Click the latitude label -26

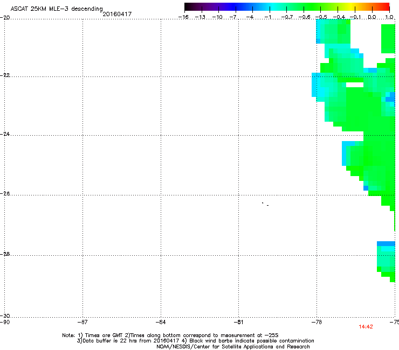(x=5, y=194)
